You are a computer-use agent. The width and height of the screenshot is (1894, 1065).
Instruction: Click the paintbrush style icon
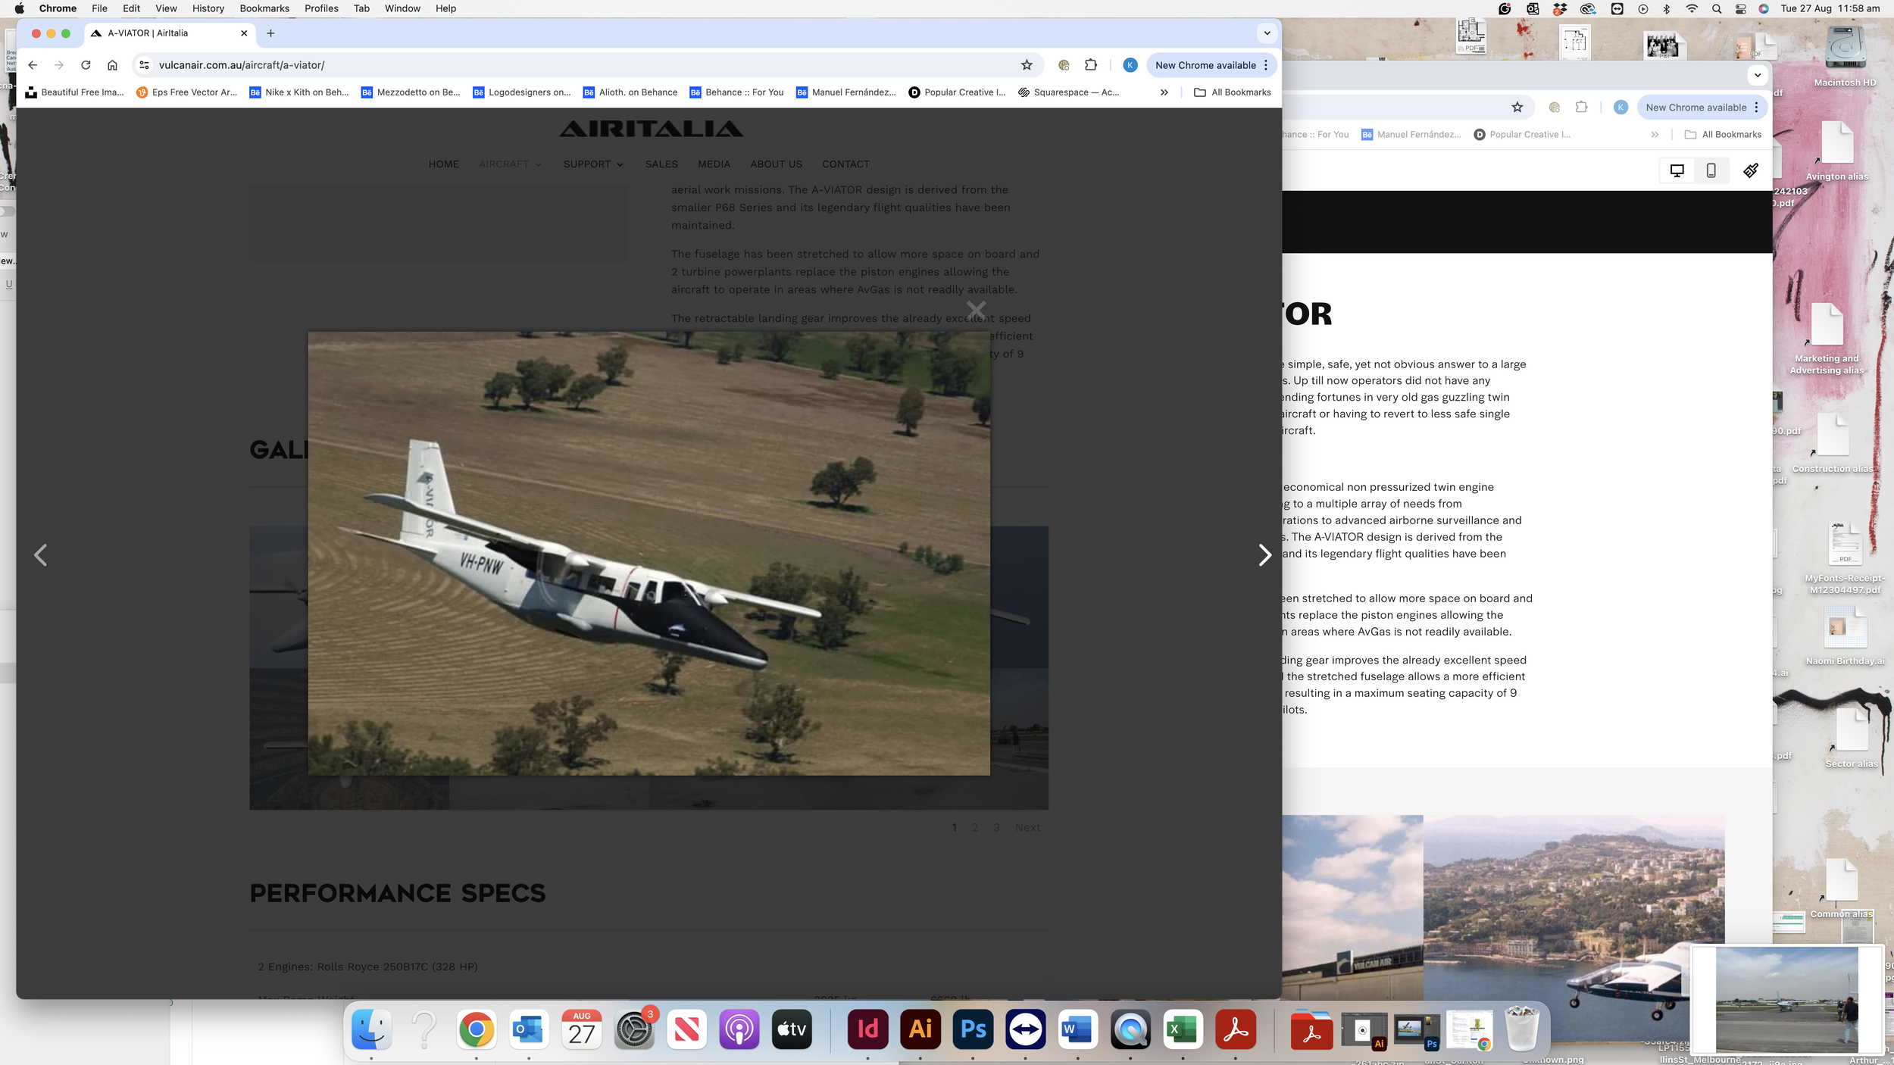pyautogui.click(x=1750, y=171)
